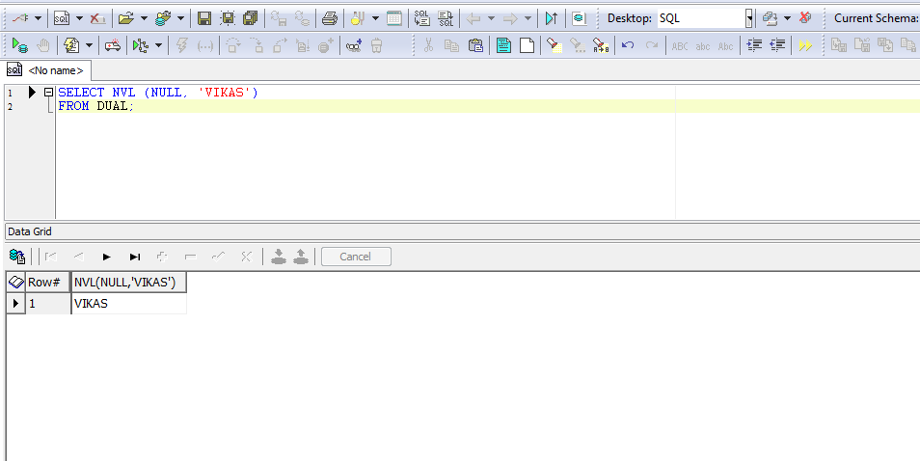Click the ambulance icon in toolbar

pyautogui.click(x=113, y=45)
